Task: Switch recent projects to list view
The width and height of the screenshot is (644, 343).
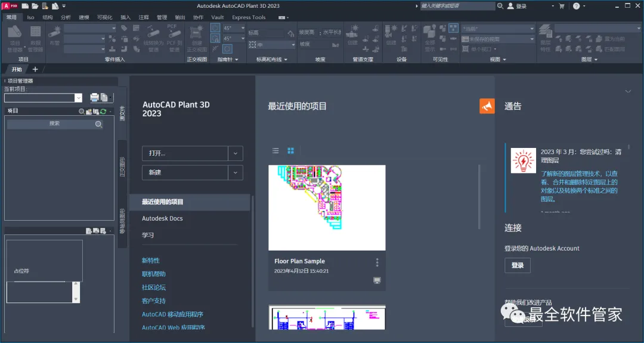Action: (x=275, y=151)
